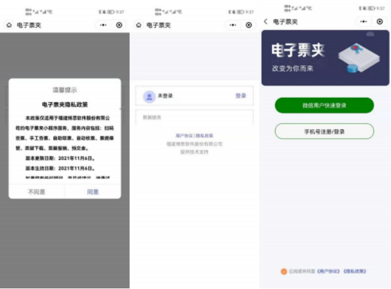Open the three-dot menu on the left screen
391x289 pixels.
click(103, 25)
